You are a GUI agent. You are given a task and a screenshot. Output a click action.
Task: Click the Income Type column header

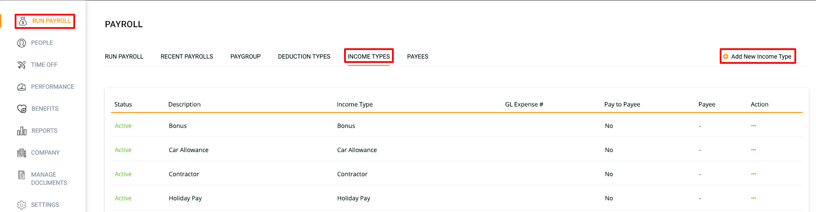tap(354, 104)
